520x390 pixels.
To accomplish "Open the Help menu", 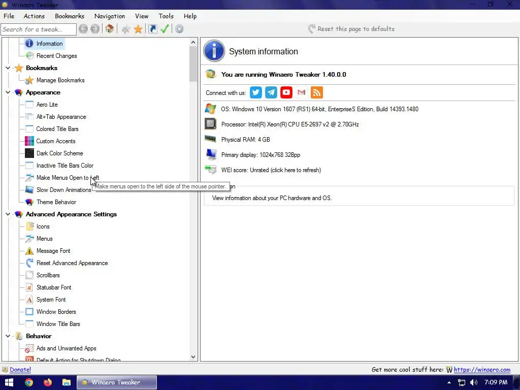I will [x=190, y=16].
